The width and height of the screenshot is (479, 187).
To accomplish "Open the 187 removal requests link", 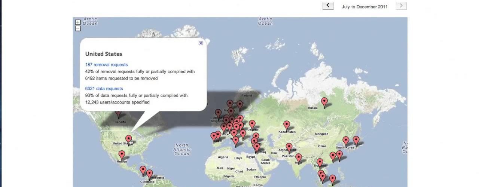I will [106, 65].
